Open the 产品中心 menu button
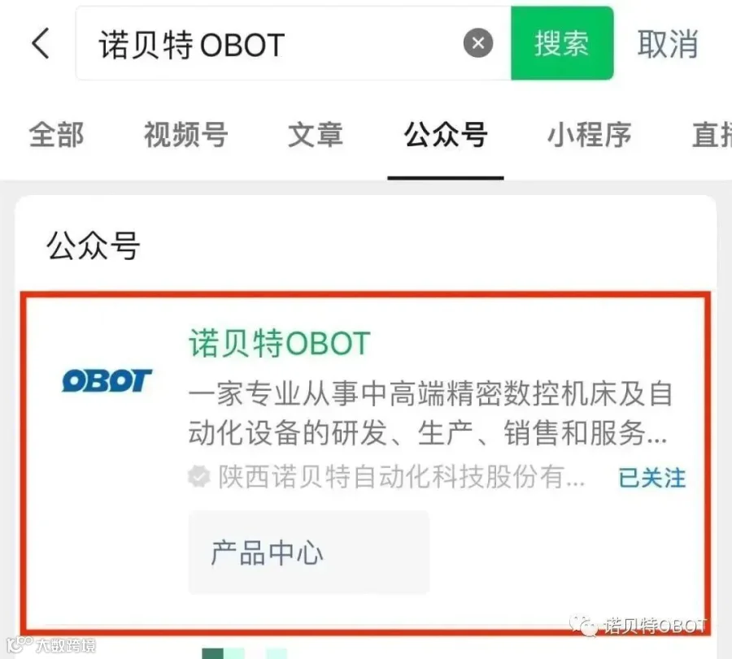This screenshot has height=659, width=732. pos(308,553)
